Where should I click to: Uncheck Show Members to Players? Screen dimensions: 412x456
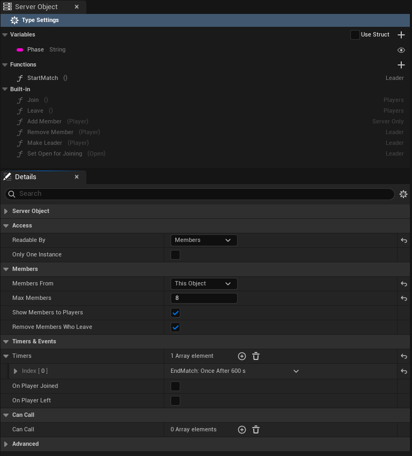click(175, 313)
